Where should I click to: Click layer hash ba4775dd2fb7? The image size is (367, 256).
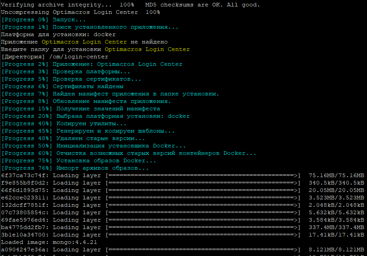[x=23, y=227]
